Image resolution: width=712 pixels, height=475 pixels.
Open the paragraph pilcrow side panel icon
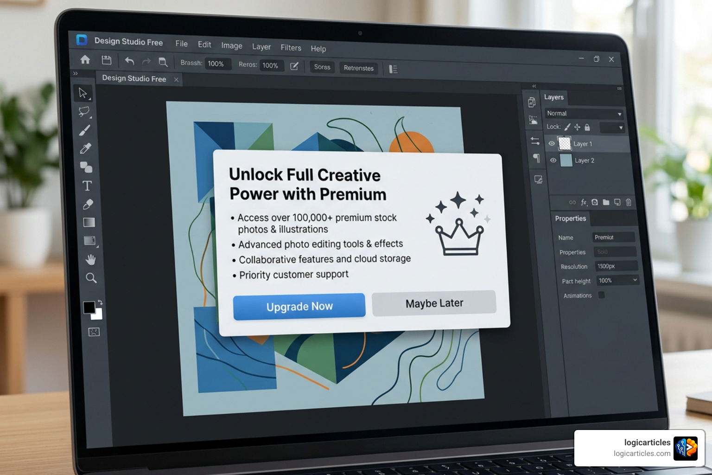[536, 158]
